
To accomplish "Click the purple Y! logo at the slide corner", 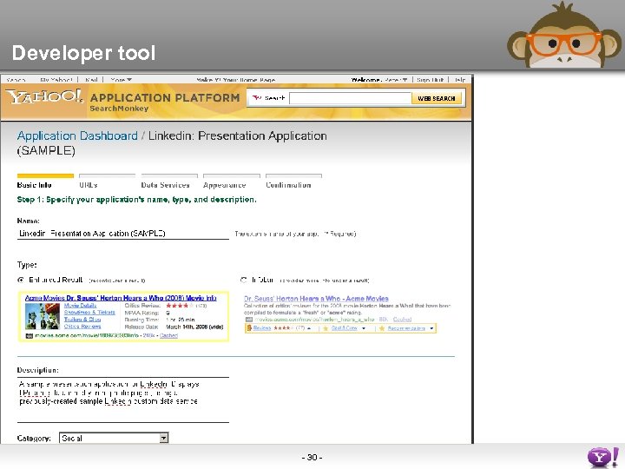I will [x=603, y=457].
